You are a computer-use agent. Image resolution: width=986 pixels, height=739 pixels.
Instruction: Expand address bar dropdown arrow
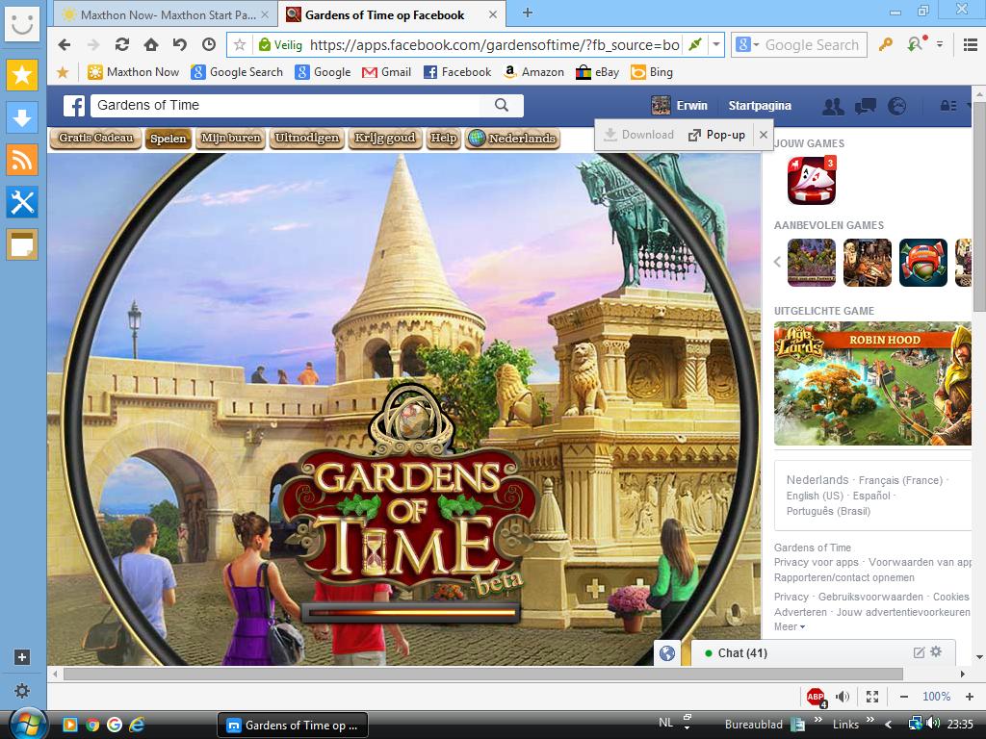point(716,44)
